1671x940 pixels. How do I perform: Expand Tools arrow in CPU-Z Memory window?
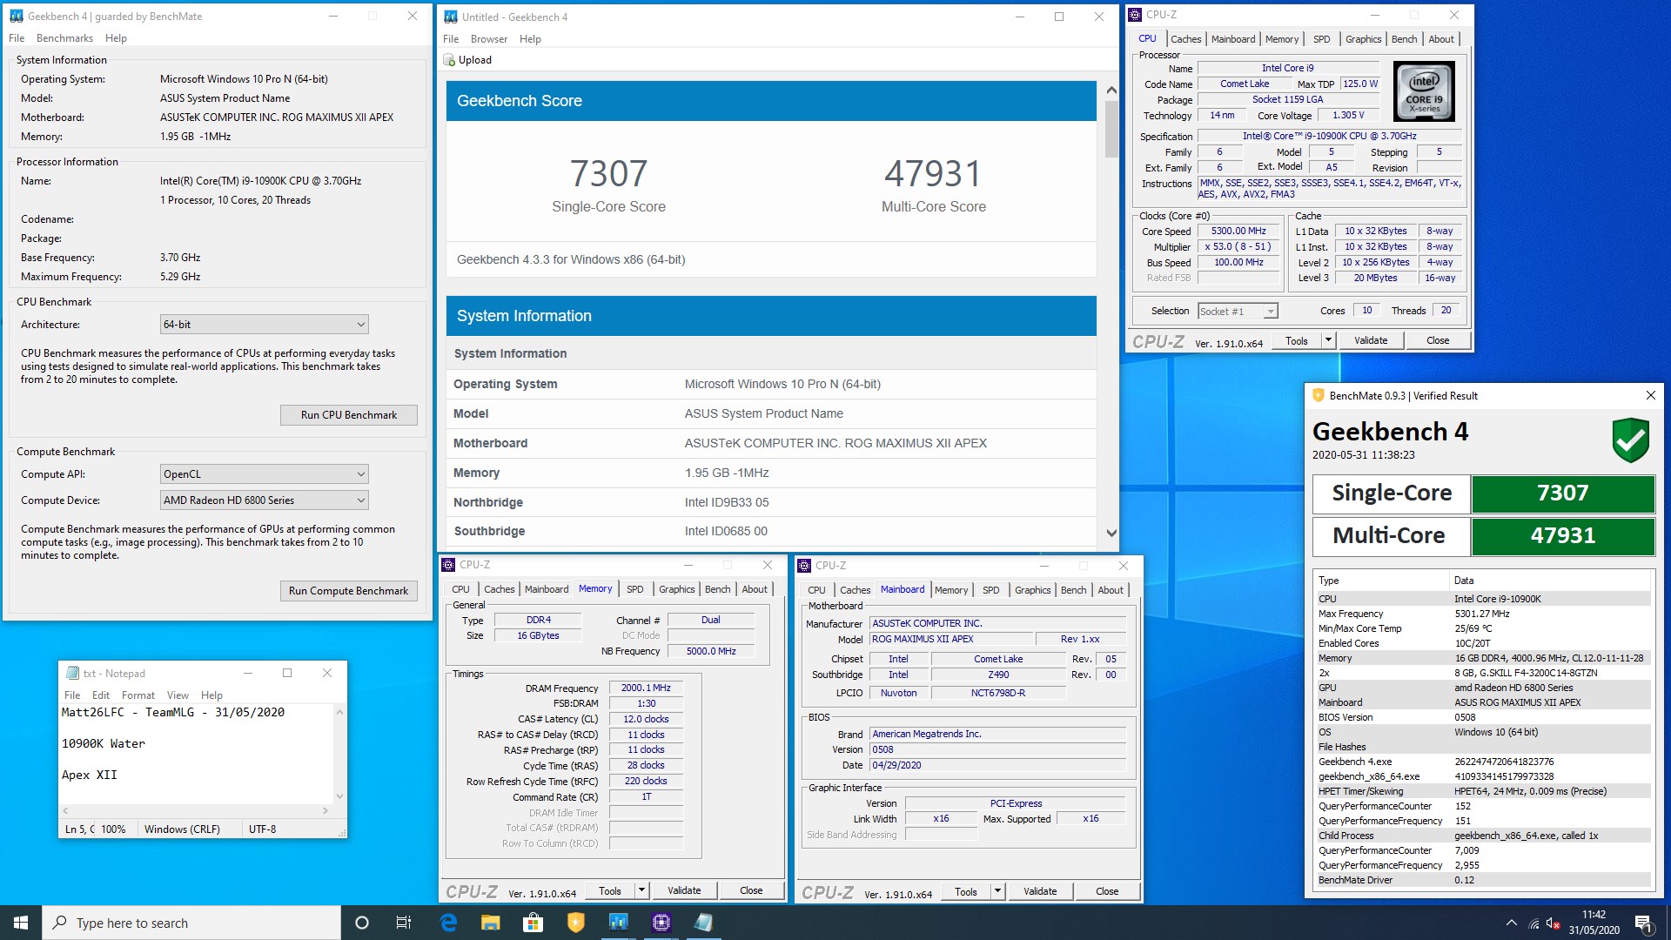(x=641, y=890)
